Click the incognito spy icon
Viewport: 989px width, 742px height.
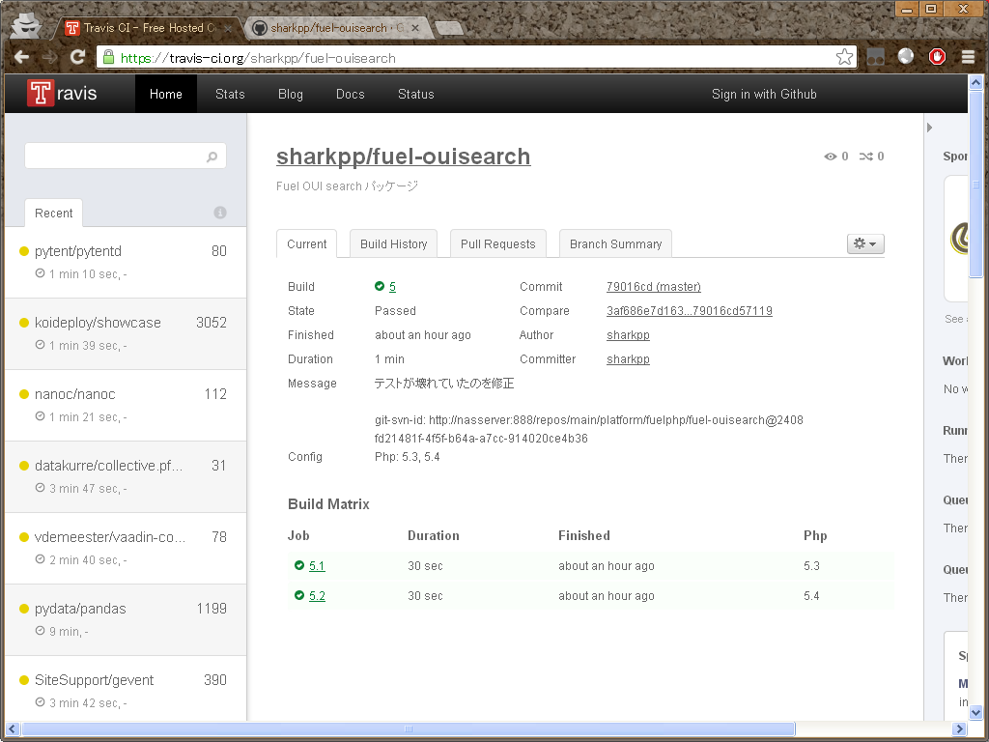[26, 26]
